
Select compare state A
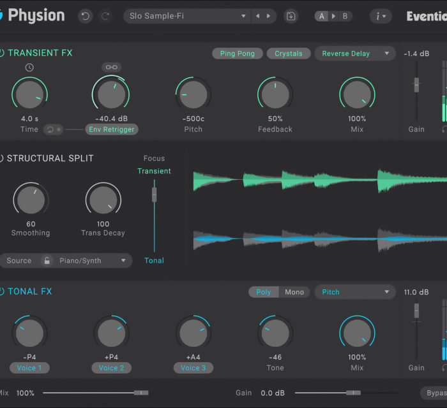point(322,16)
